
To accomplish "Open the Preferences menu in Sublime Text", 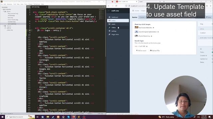I will 37,4.
